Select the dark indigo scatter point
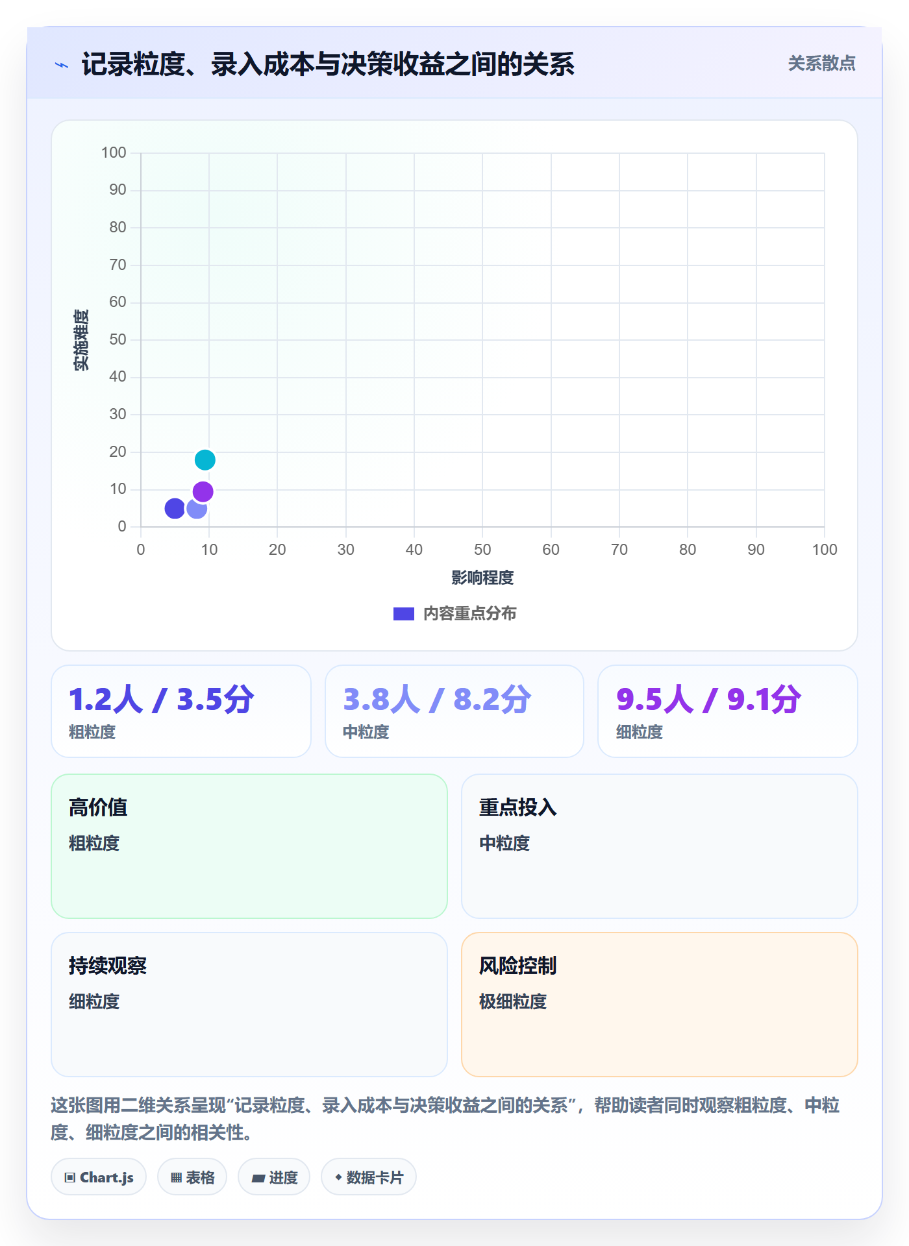 click(x=175, y=508)
